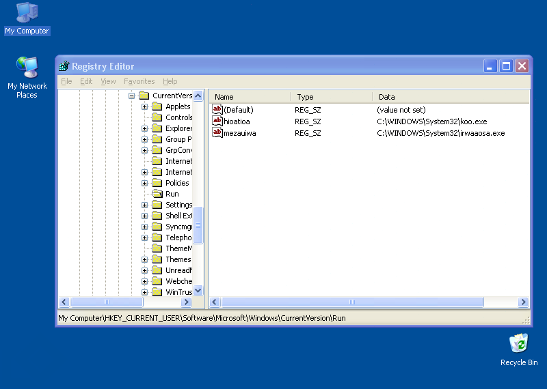
Task: Click the Explorer folder icon
Action: (x=157, y=128)
